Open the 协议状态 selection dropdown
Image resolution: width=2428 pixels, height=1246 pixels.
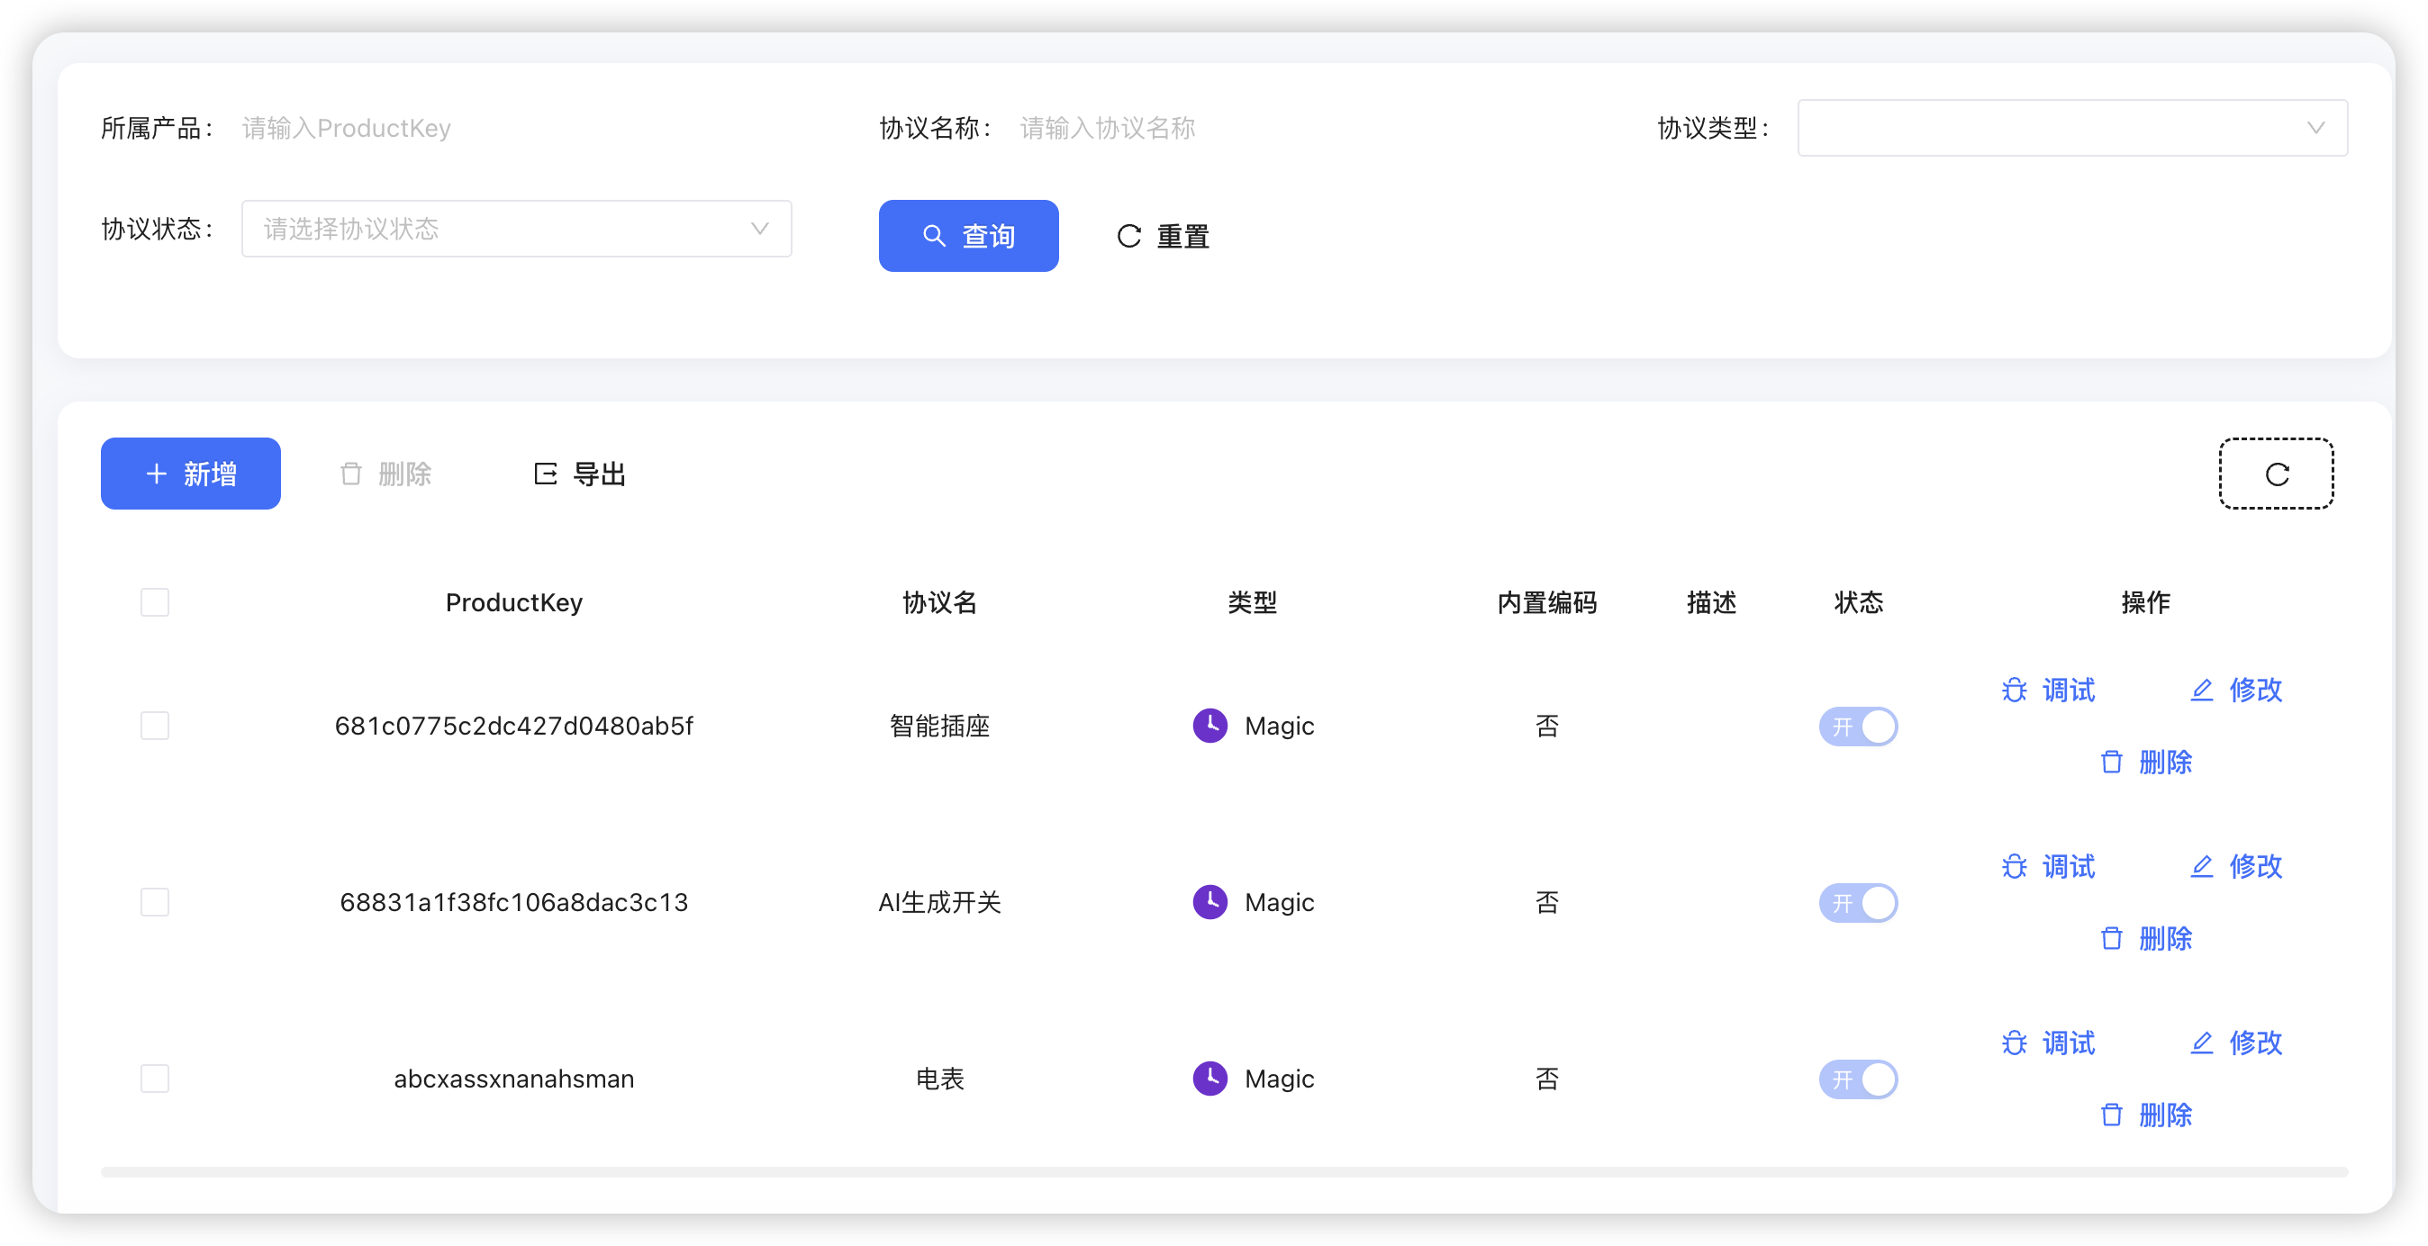pos(515,228)
